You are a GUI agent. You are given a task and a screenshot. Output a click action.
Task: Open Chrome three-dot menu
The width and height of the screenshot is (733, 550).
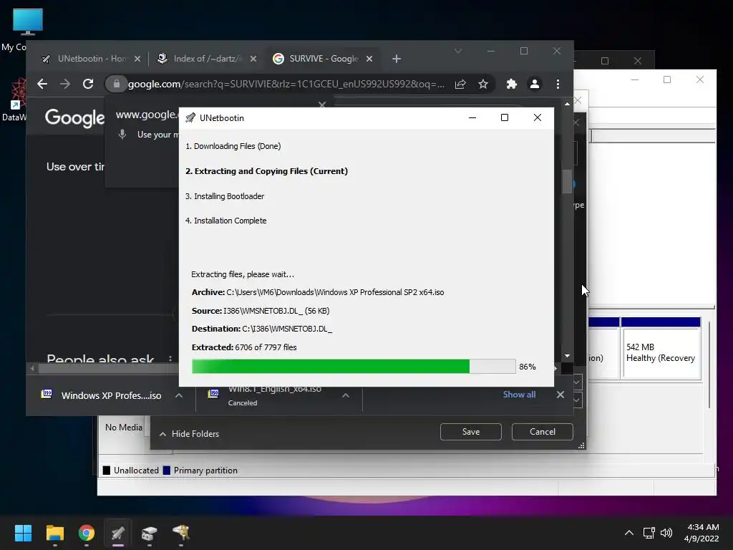558,84
